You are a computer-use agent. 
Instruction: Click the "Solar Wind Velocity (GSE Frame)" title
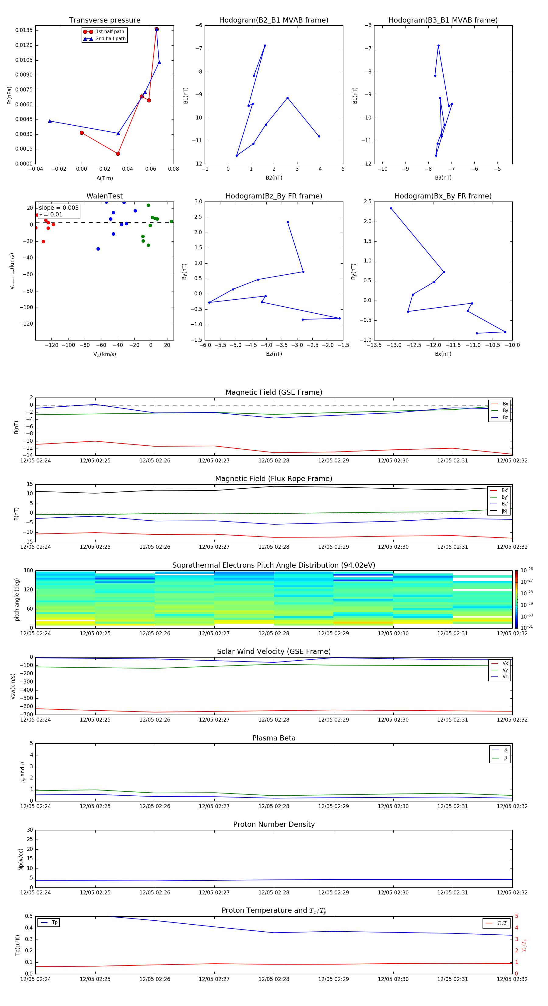[274, 652]
